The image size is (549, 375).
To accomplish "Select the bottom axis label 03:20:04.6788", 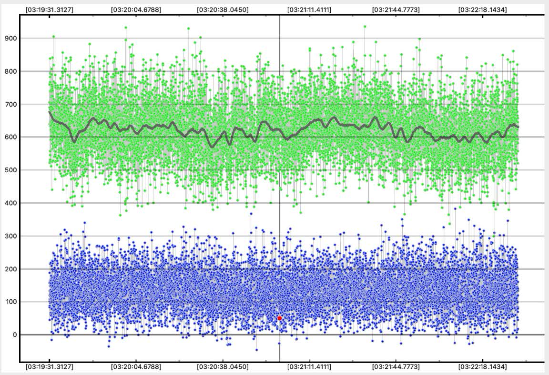I will pyautogui.click(x=136, y=367).
